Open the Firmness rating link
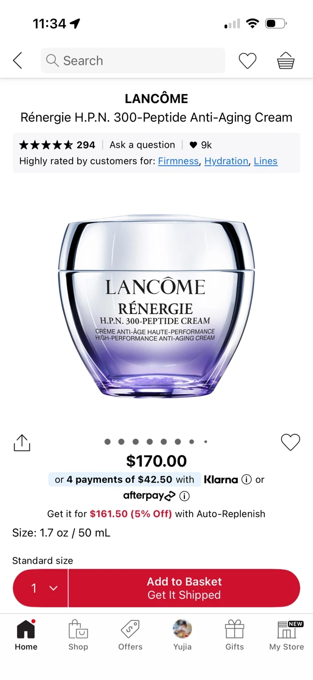The image size is (313, 680). tap(178, 161)
